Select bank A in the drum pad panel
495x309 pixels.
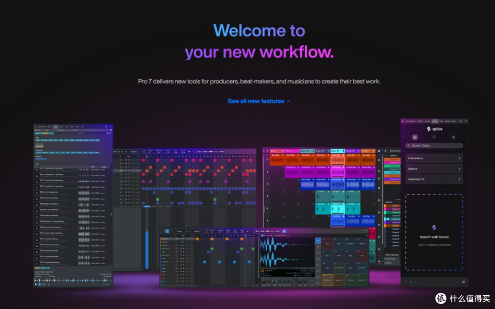coord(318,241)
